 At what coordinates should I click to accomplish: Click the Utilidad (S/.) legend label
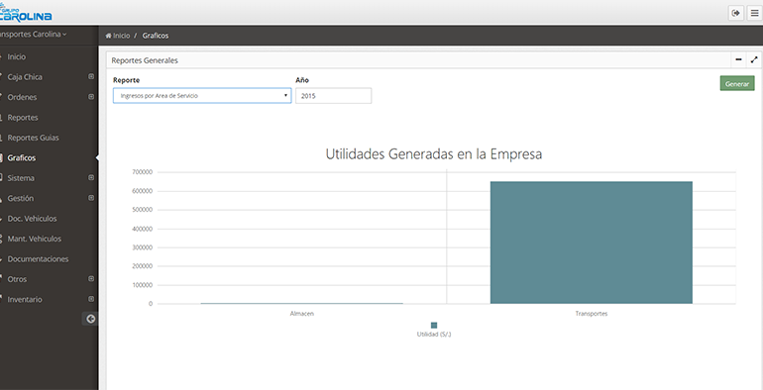pyautogui.click(x=434, y=335)
